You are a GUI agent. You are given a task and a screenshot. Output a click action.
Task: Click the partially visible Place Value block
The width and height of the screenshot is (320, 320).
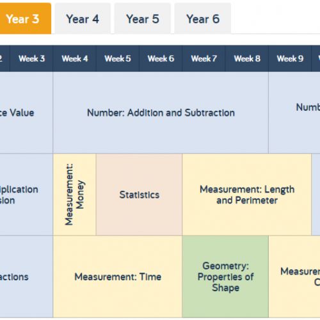pos(26,113)
